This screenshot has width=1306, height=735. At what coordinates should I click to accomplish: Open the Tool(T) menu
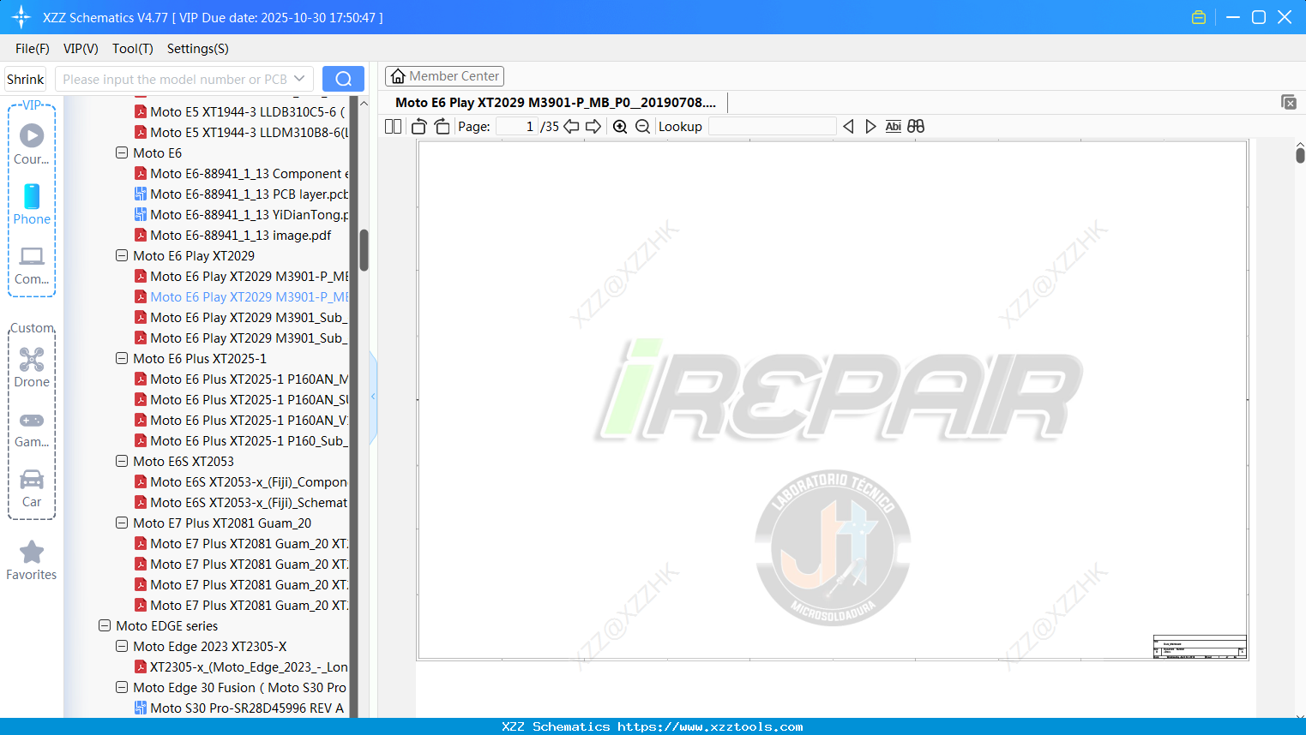tap(133, 49)
